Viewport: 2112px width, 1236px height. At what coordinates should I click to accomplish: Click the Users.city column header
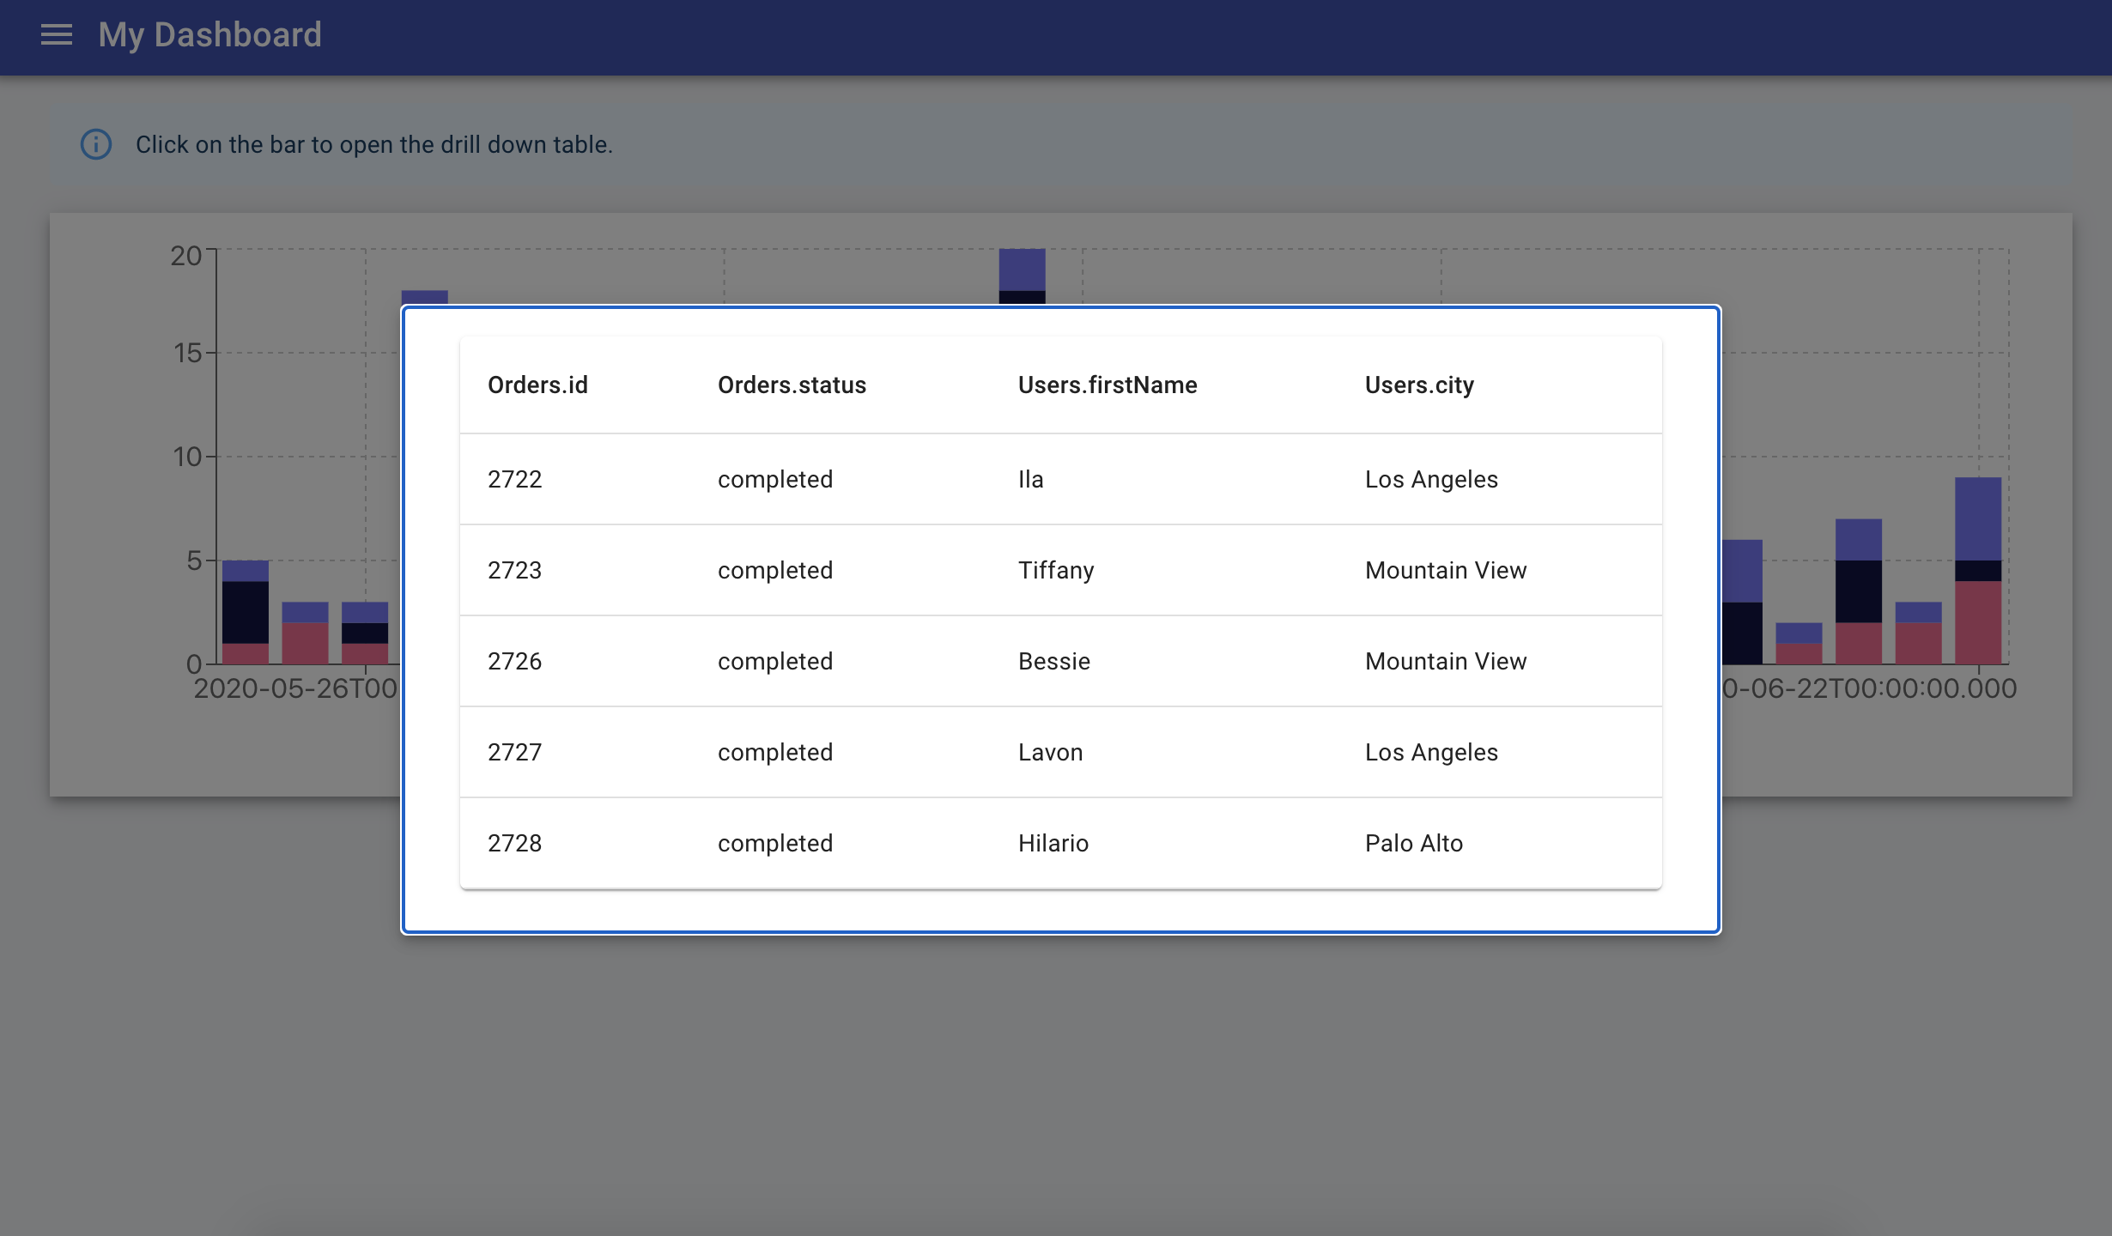1416,385
